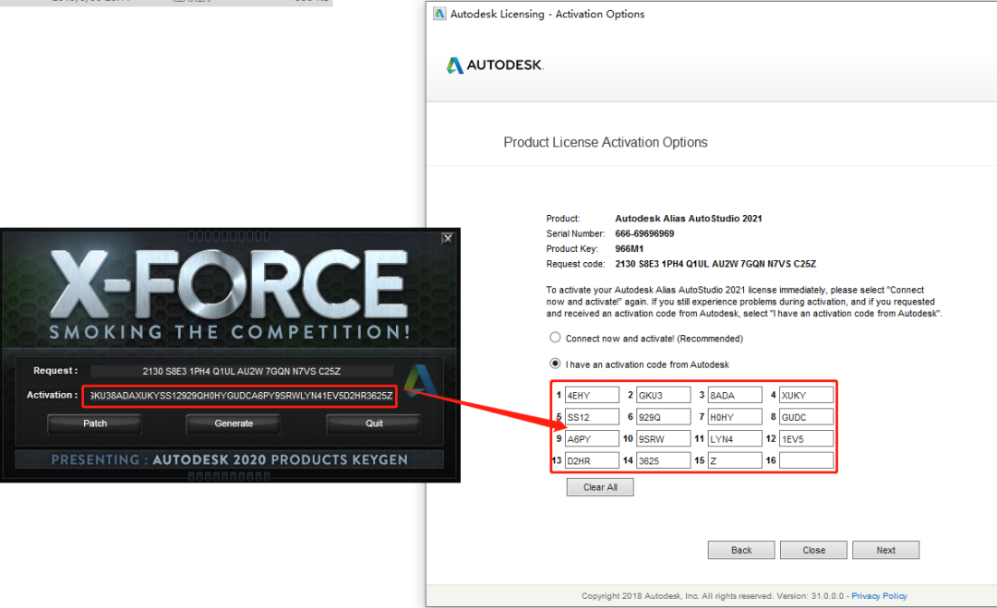
Task: Click the empty activation field 16
Action: pos(806,460)
